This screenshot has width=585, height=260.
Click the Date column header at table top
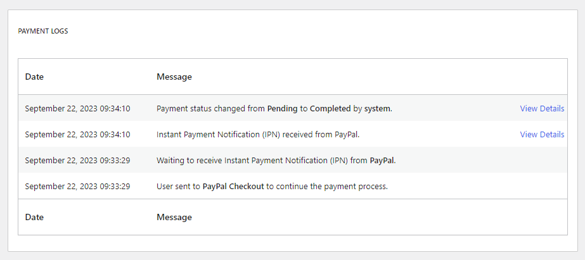[x=34, y=77]
